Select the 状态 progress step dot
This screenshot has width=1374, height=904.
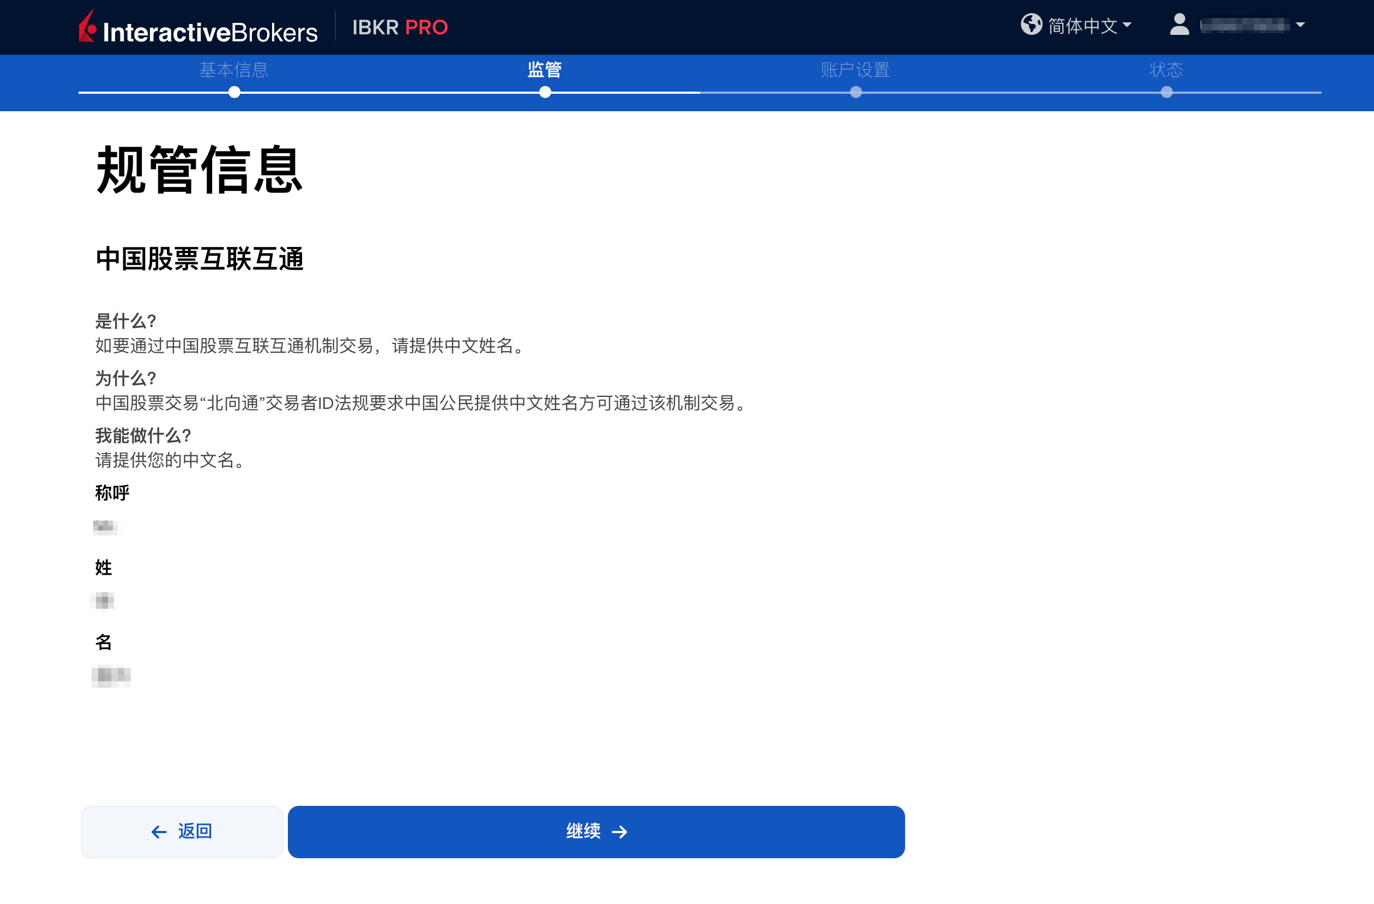click(x=1166, y=91)
